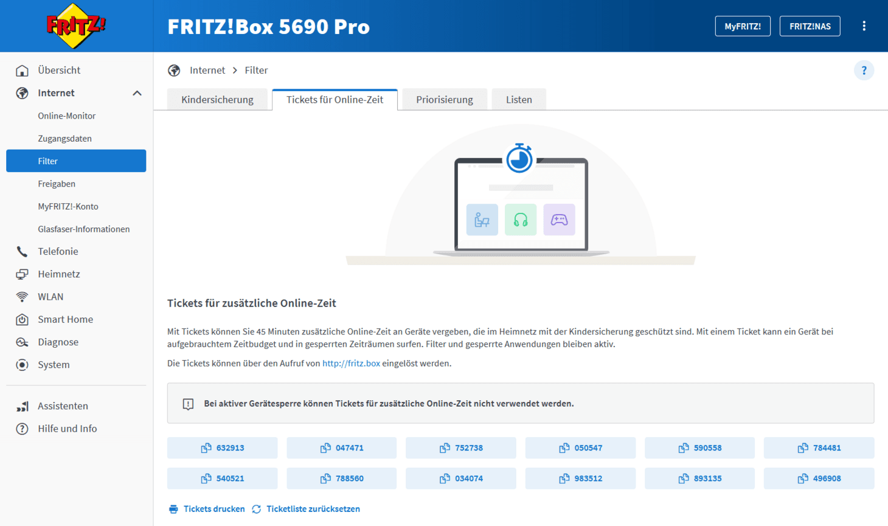Click the Heimnetz network icon
The image size is (888, 526).
click(22, 274)
